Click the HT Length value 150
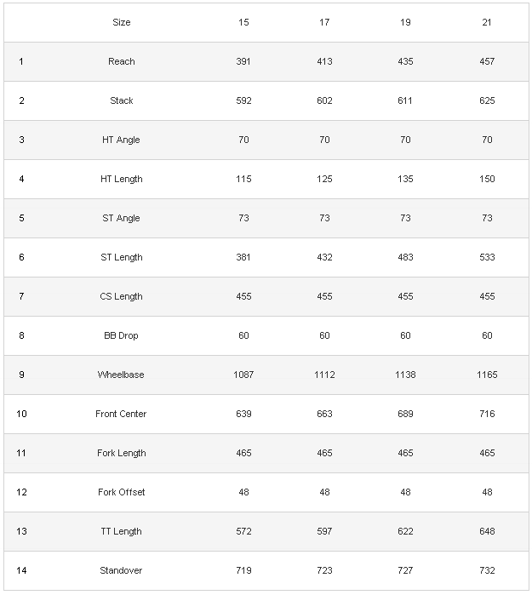Viewport: 532px width, 595px height. pyautogui.click(x=487, y=179)
